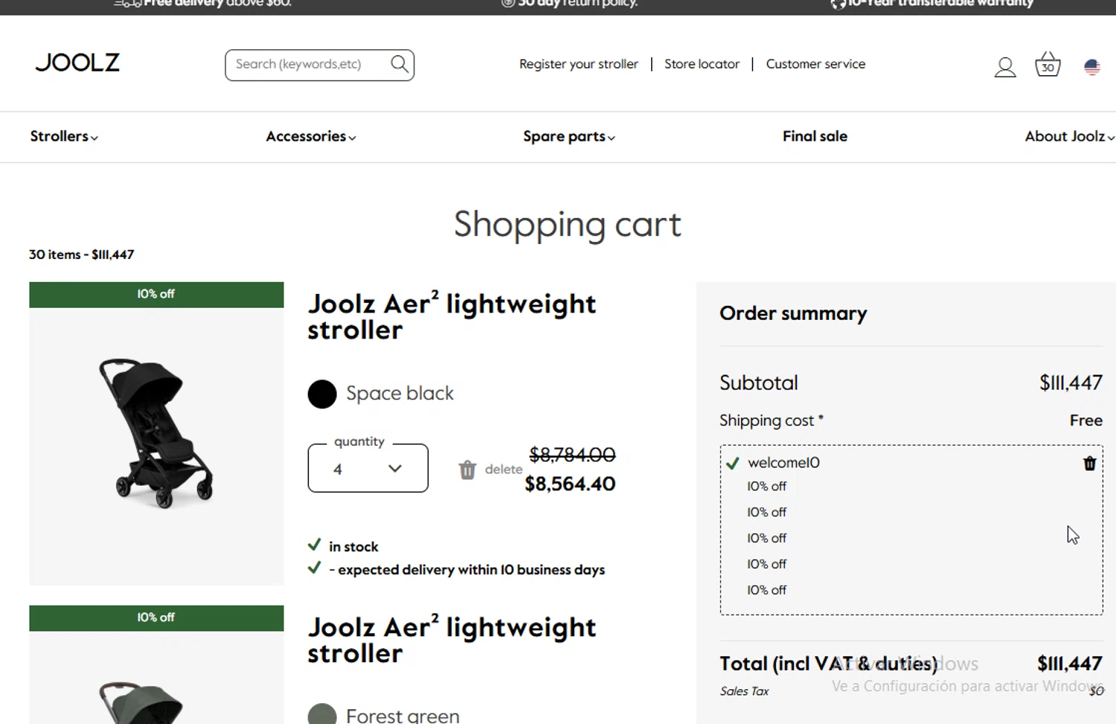Open the Store locator link
This screenshot has height=724, width=1116.
point(702,64)
